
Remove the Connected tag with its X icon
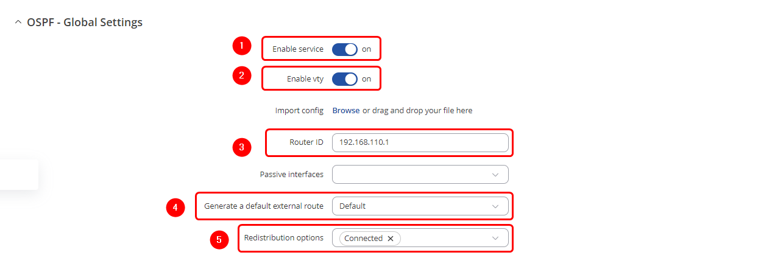coord(391,239)
